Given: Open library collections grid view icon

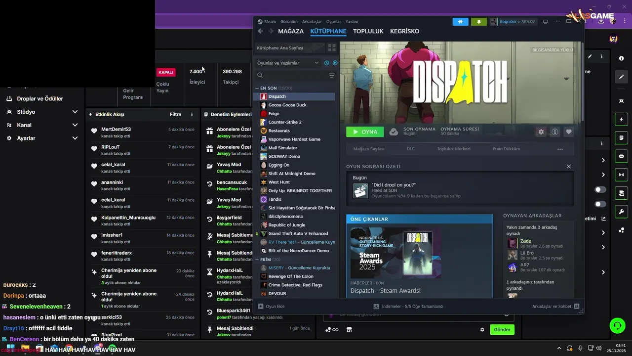Looking at the screenshot, I should 332,48.
